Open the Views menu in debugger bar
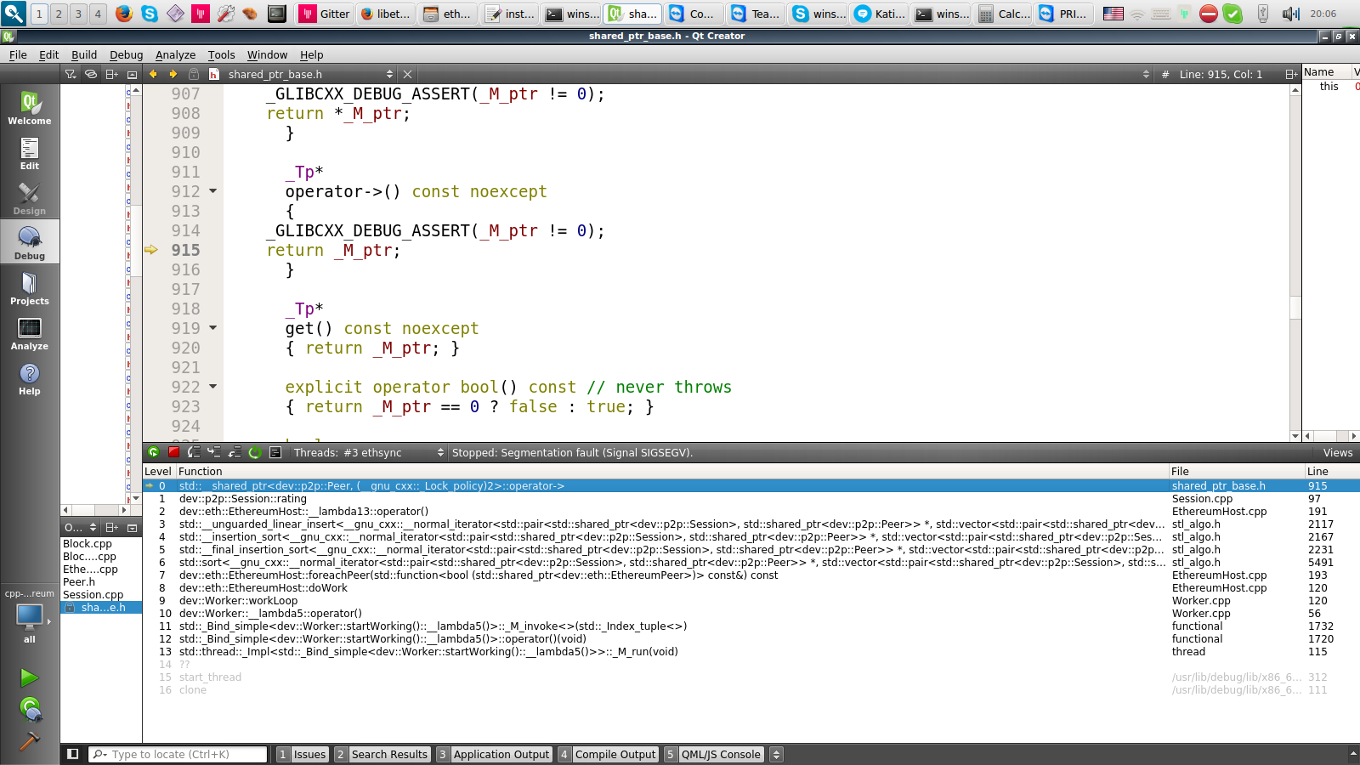The image size is (1360, 765). (x=1337, y=452)
